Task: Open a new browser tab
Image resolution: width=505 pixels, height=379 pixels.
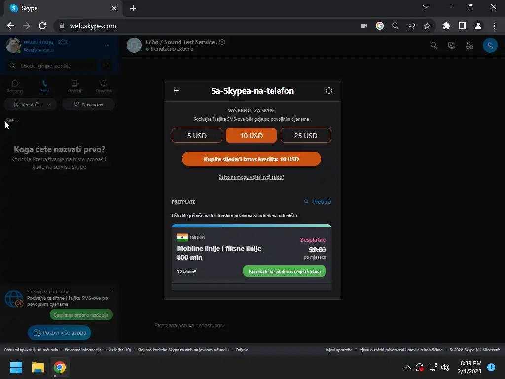Action: 133,8
